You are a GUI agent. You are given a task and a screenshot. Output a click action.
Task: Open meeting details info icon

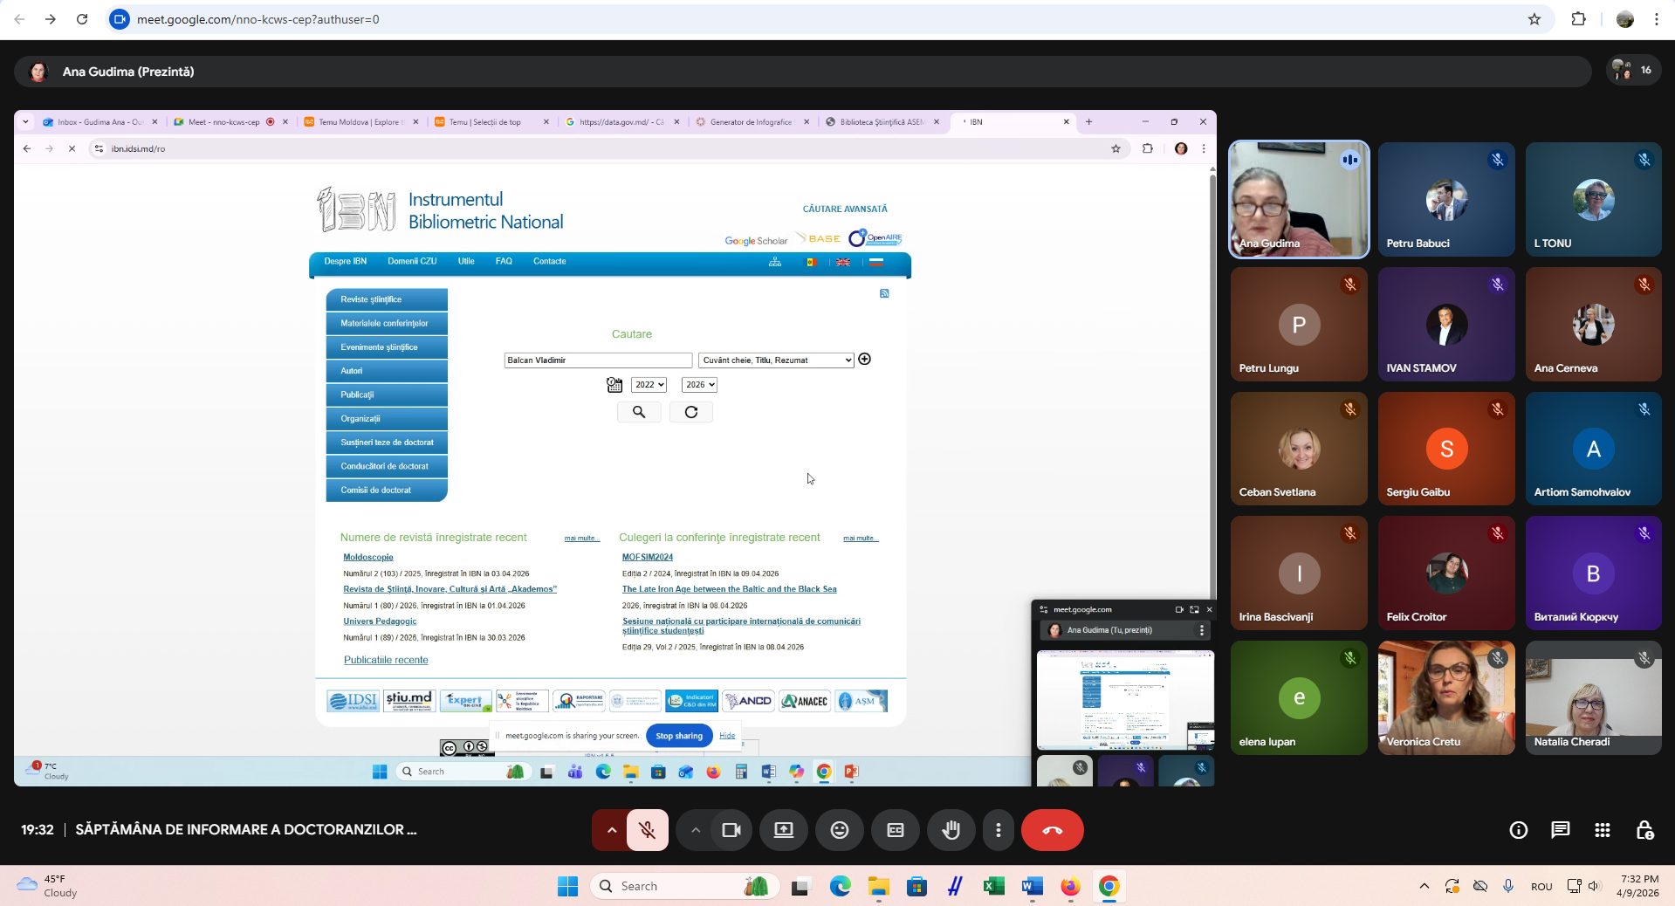[x=1518, y=830]
